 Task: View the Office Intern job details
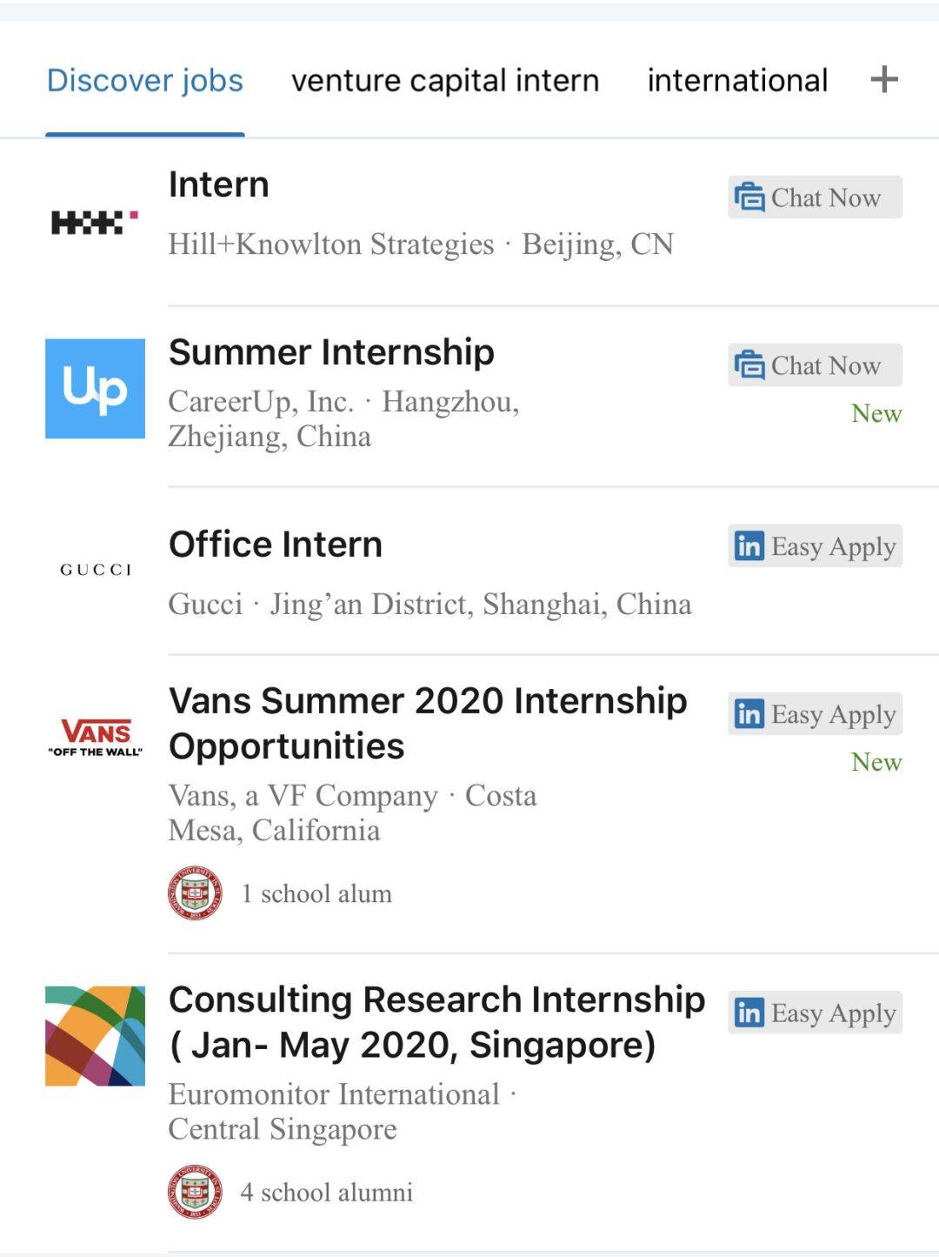click(x=276, y=545)
